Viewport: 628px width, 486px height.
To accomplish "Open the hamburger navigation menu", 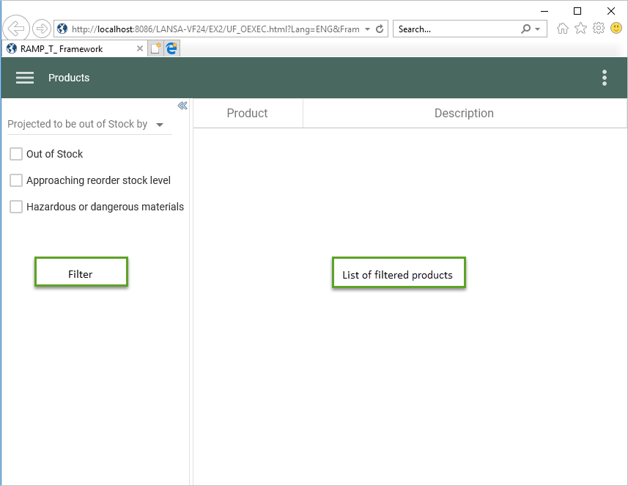I will 24,78.
